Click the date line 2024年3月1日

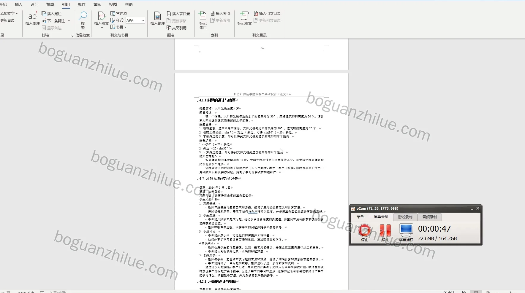(x=215, y=188)
